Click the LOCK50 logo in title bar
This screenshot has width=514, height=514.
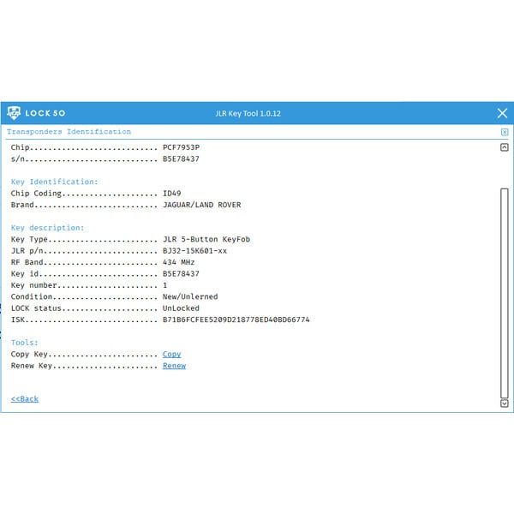tap(36, 113)
